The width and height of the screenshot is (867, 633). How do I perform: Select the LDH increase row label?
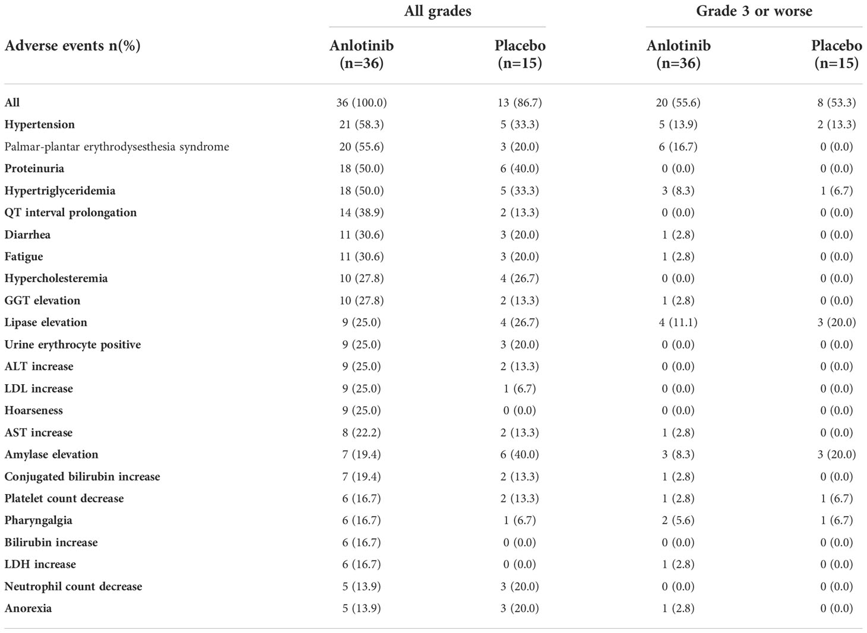click(40, 564)
